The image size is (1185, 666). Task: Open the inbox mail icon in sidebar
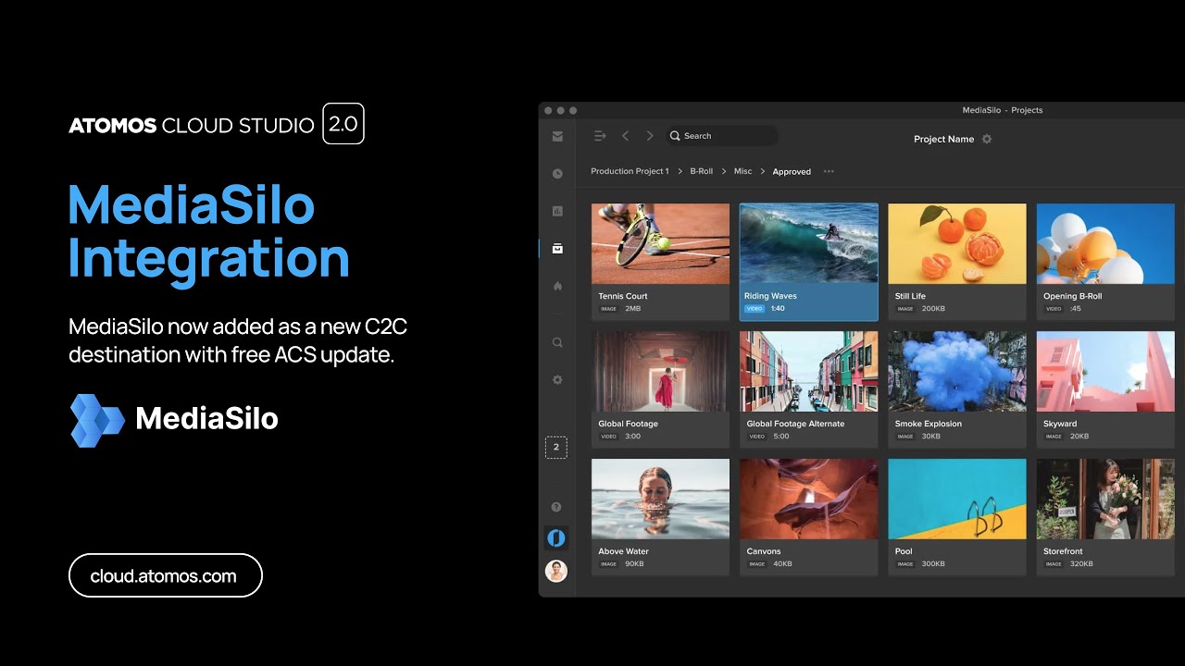click(x=557, y=136)
